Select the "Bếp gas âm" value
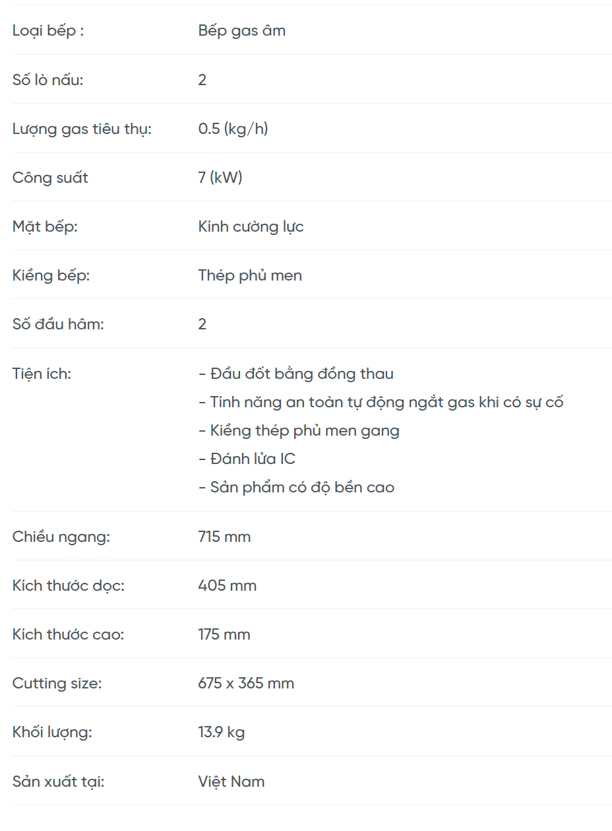This screenshot has height=831, width=612. pyautogui.click(x=241, y=30)
